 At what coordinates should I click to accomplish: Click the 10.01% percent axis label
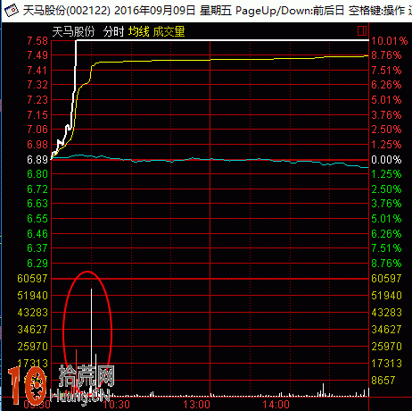[390, 41]
